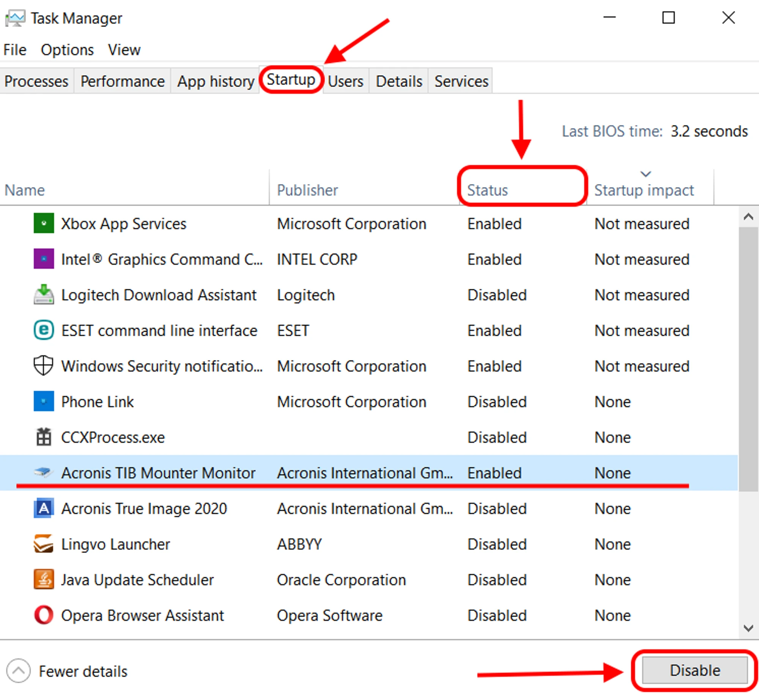
Task: Select the CCXProcess.exe row
Action: click(x=113, y=438)
